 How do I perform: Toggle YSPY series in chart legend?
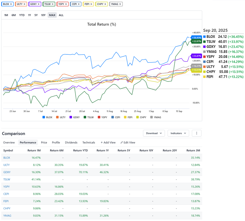pyautogui.click(x=102, y=117)
